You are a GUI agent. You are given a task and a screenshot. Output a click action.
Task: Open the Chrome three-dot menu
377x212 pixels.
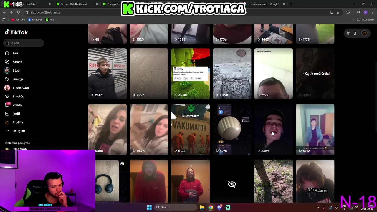373,12
